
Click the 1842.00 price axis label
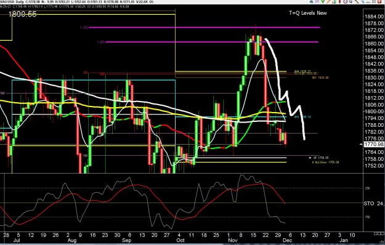374,64
